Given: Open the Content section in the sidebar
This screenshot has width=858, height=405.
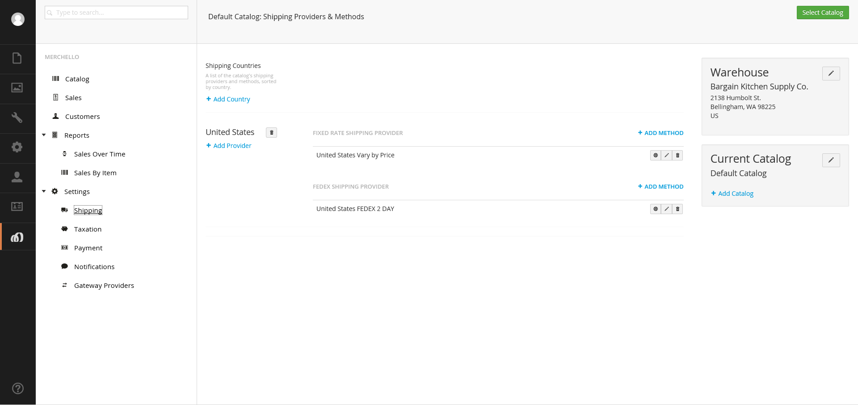Looking at the screenshot, I should pos(17,58).
